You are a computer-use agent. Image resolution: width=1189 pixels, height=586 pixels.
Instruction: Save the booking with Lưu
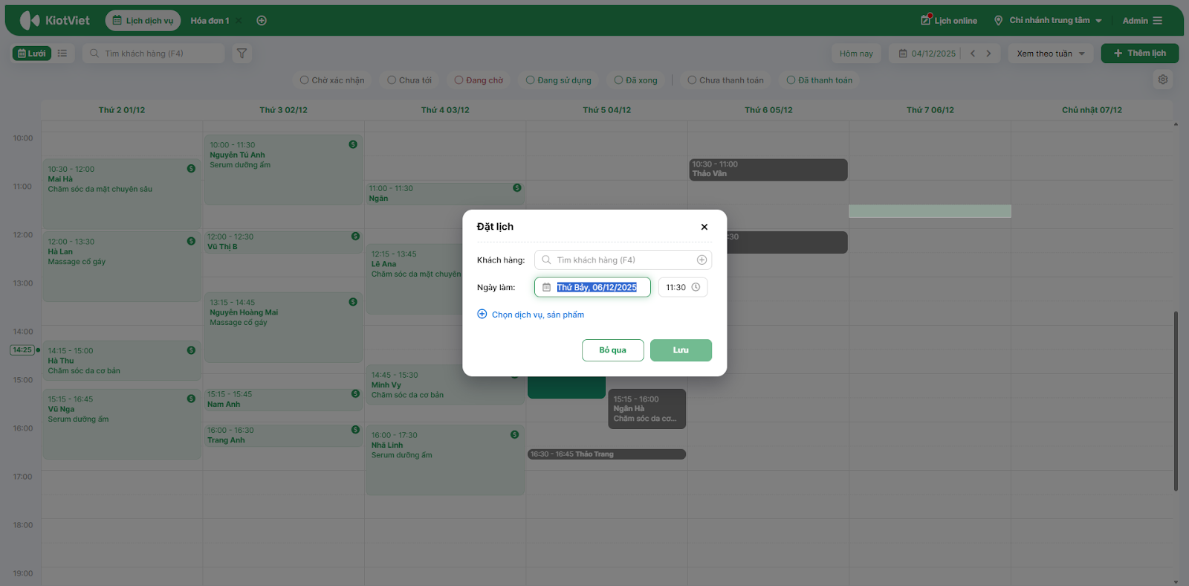[681, 350]
